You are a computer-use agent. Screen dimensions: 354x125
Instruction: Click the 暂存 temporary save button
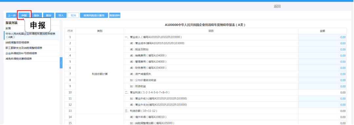click(x=49, y=15)
